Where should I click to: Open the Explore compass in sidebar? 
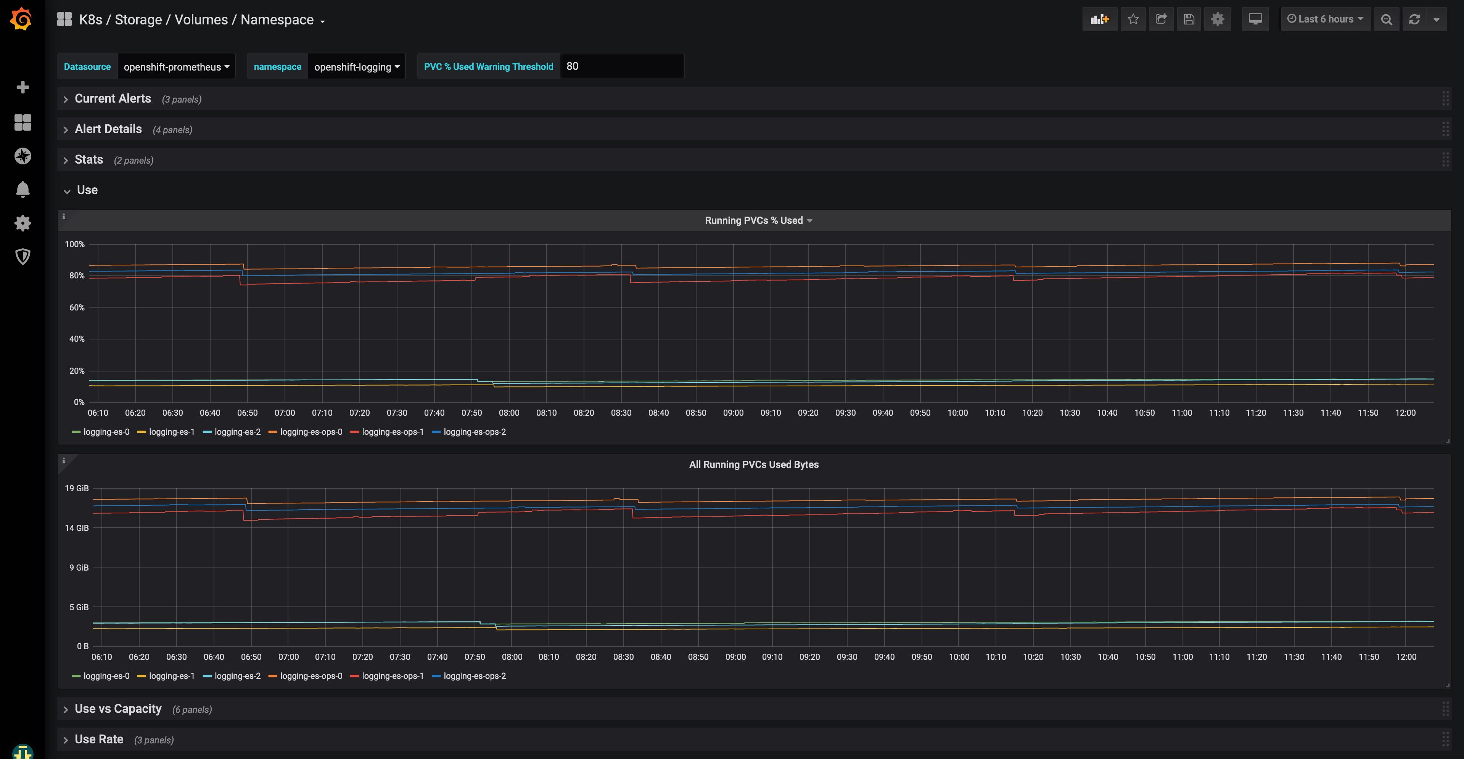pos(23,156)
